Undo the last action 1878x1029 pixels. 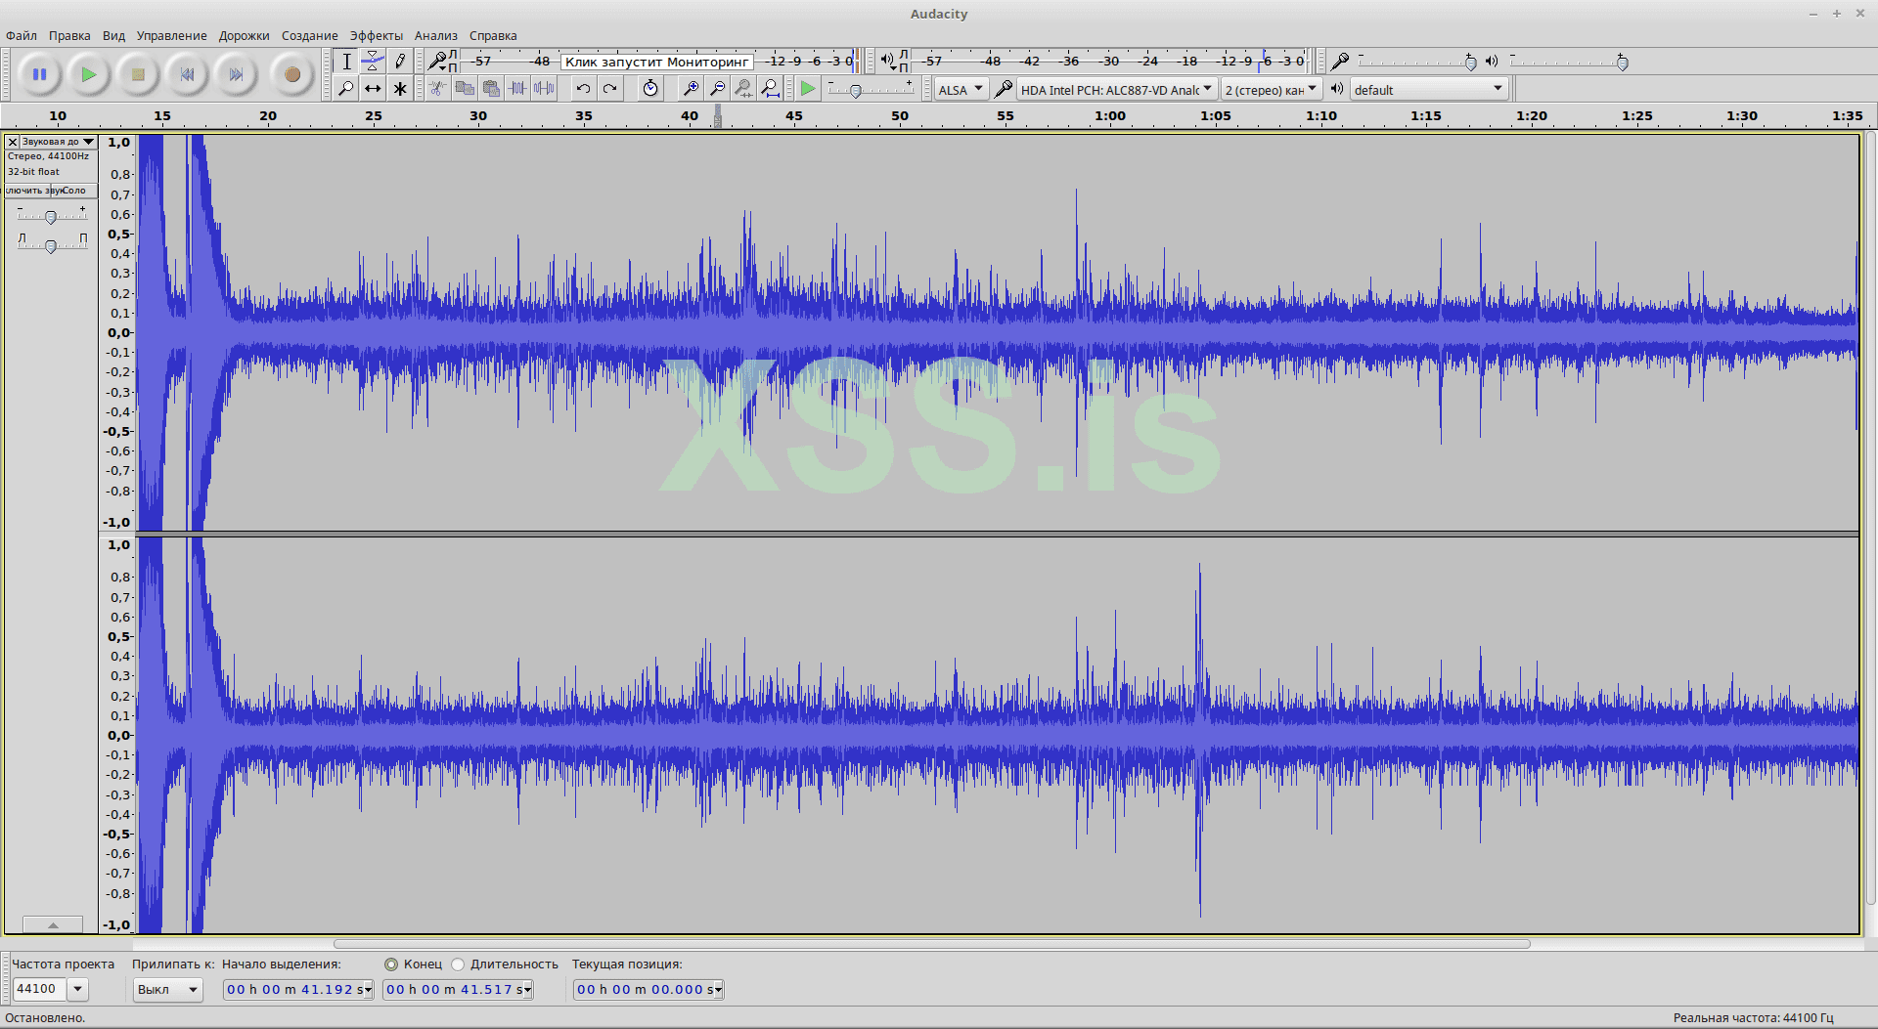click(x=583, y=89)
